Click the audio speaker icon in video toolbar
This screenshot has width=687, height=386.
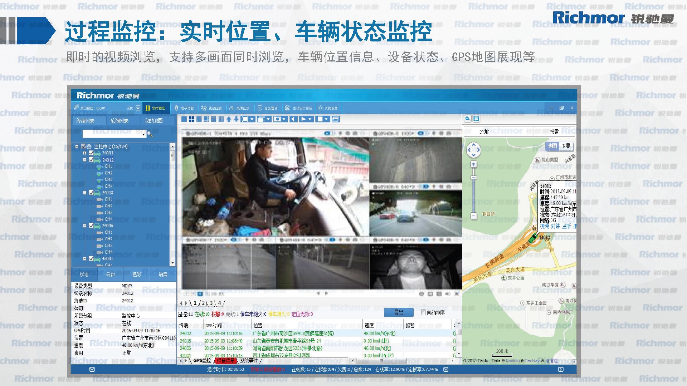[x=293, y=119]
